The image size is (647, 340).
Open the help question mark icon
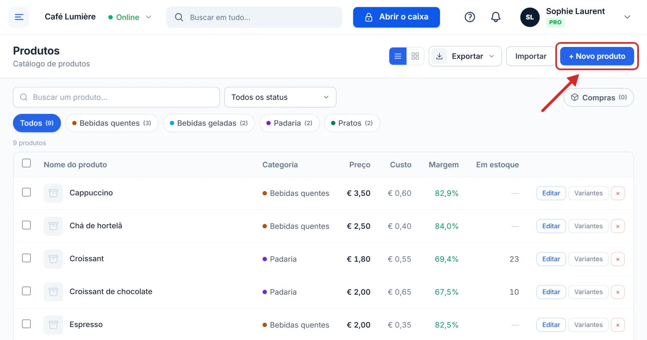(x=470, y=17)
